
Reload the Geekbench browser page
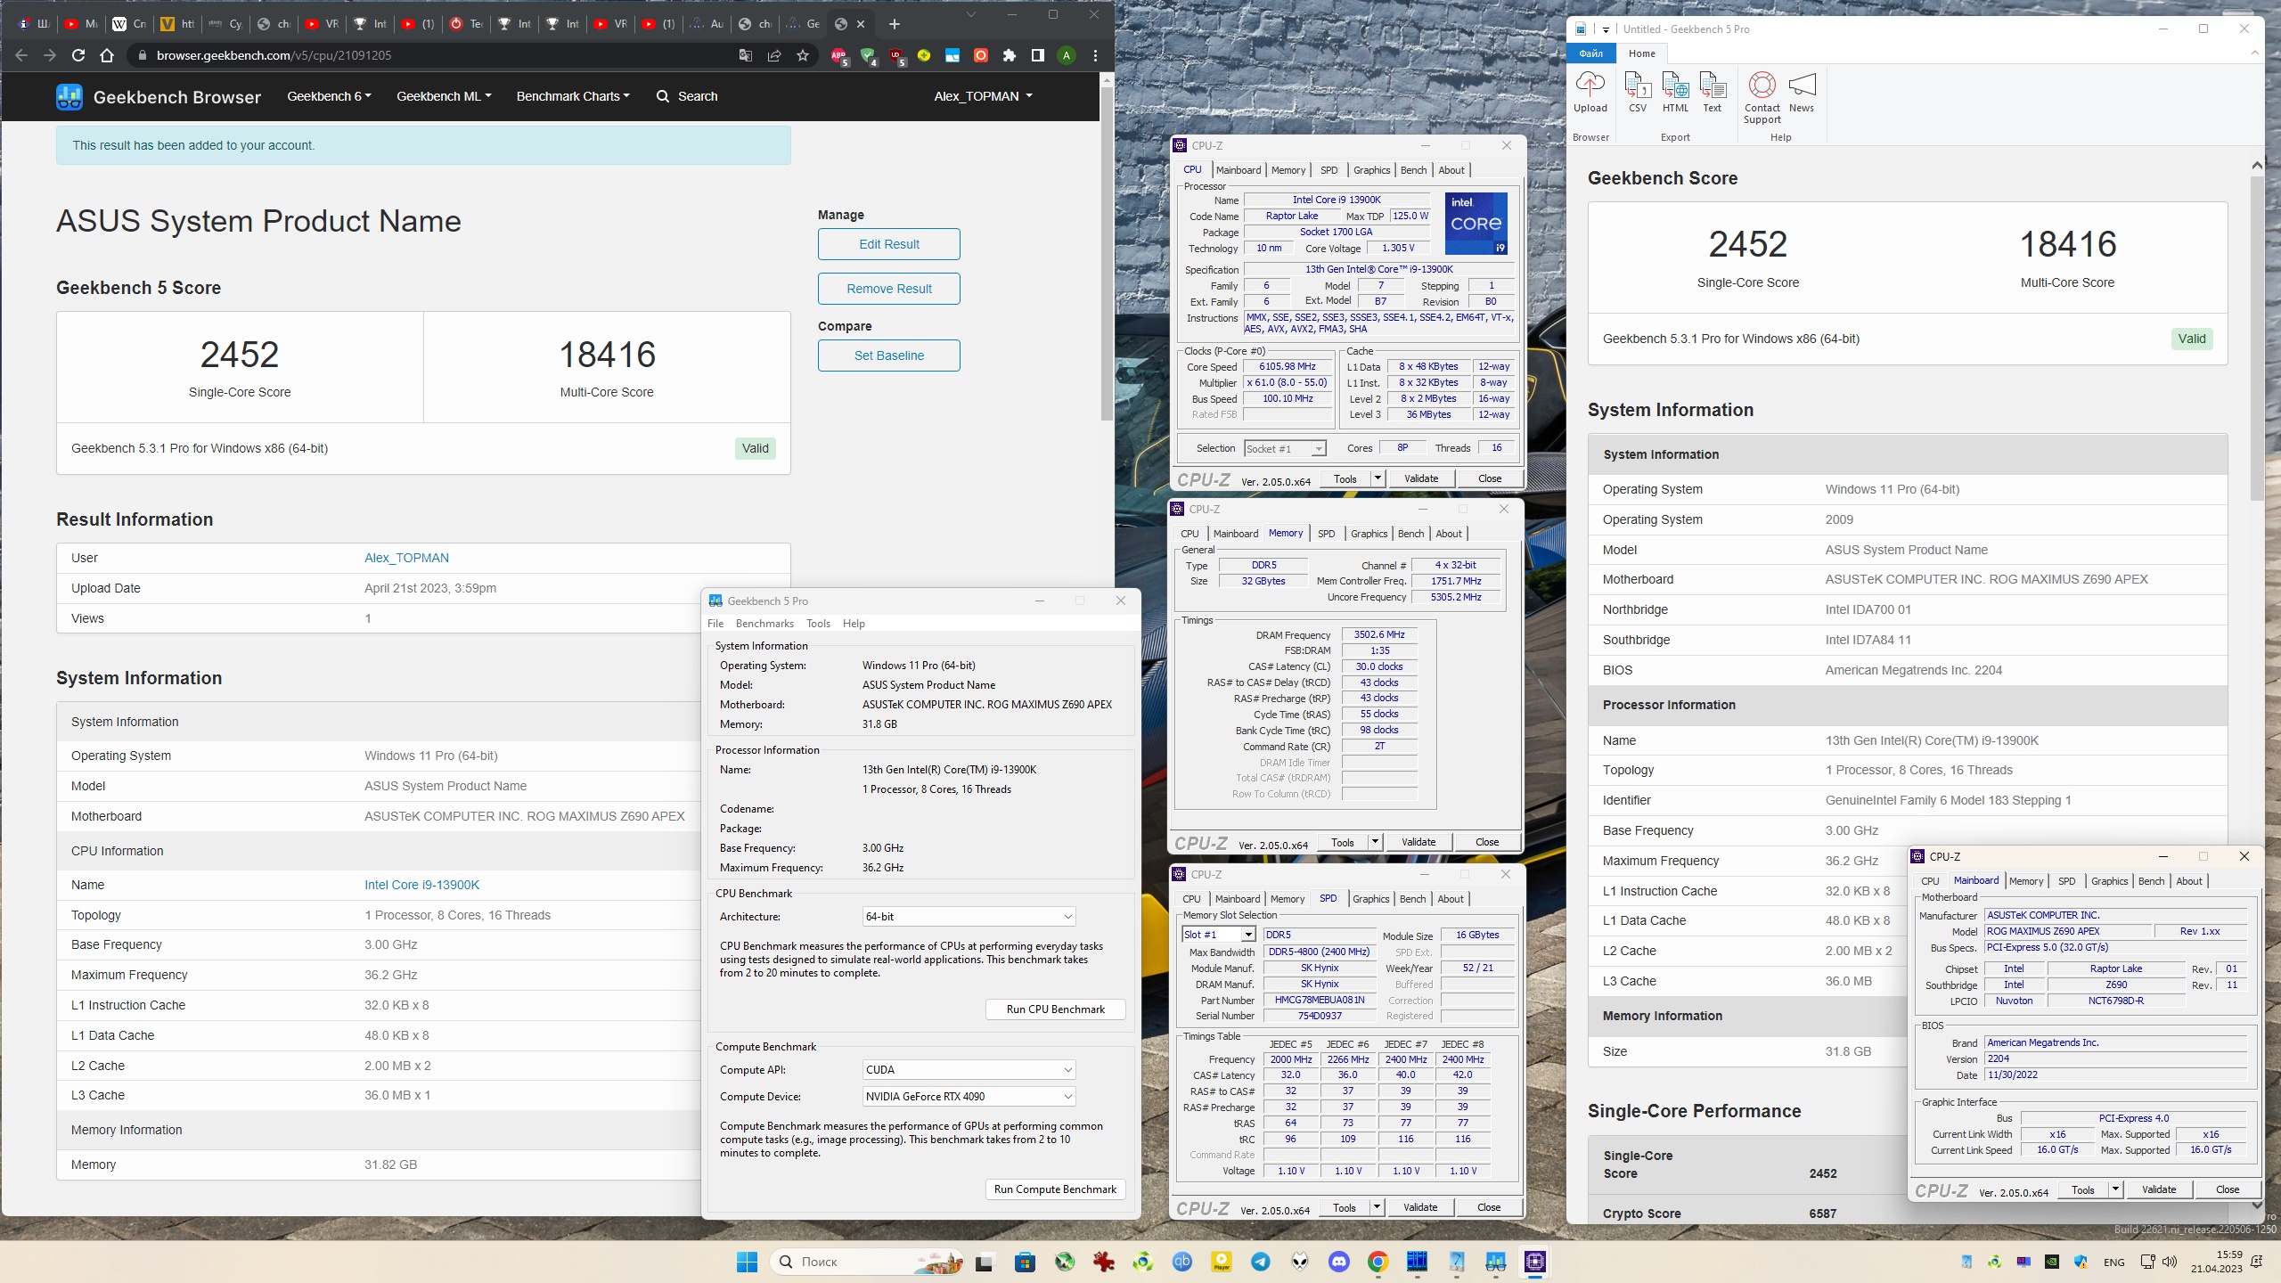(x=78, y=55)
